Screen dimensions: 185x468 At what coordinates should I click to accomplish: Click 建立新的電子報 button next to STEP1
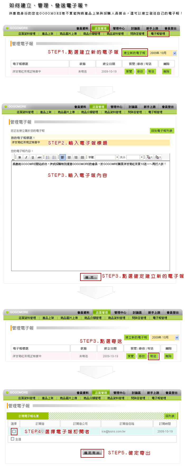(135, 53)
